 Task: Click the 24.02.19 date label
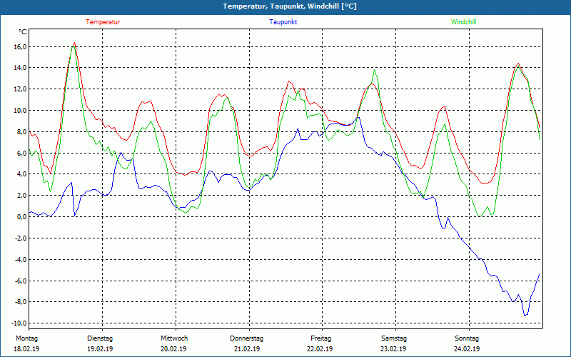pyautogui.click(x=466, y=349)
